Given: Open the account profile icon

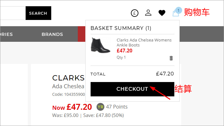Looking at the screenshot, I should tap(148, 13).
